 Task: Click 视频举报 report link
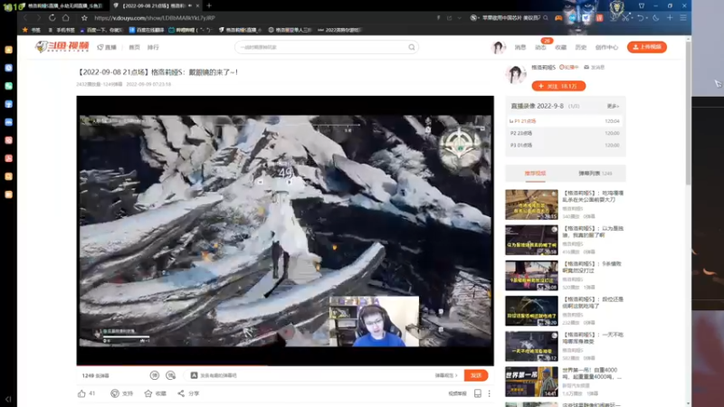click(458, 393)
